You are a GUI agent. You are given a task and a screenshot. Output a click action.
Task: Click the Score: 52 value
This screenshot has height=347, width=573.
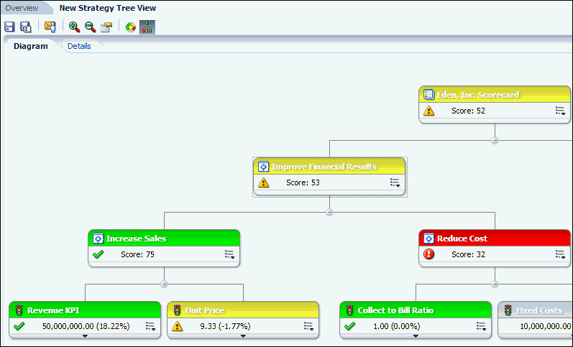click(x=469, y=111)
